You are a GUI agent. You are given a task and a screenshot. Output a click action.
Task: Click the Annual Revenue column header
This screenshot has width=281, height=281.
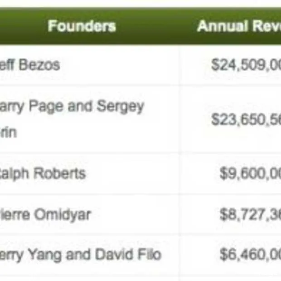click(x=239, y=26)
